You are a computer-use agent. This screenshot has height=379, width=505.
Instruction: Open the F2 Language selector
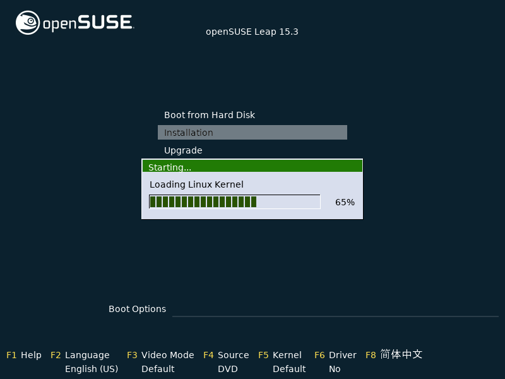coord(80,355)
